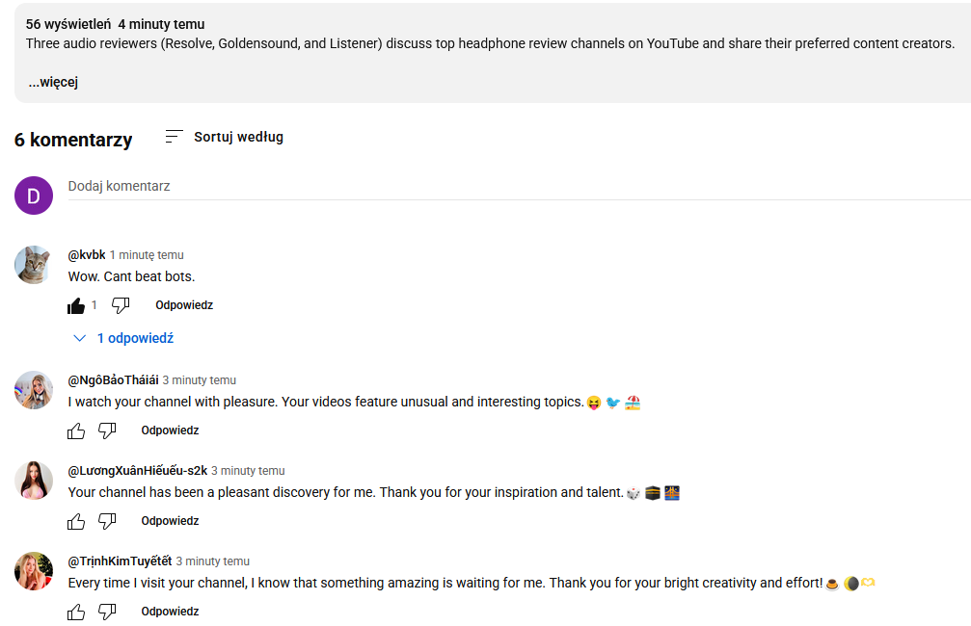971x626 pixels.
Task: Like the @LươngXuânHiếuếu-s2k comment
Action: (x=77, y=521)
